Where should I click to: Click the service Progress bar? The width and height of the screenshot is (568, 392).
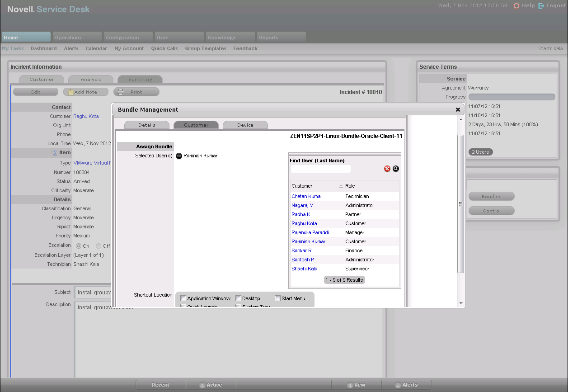(512, 97)
